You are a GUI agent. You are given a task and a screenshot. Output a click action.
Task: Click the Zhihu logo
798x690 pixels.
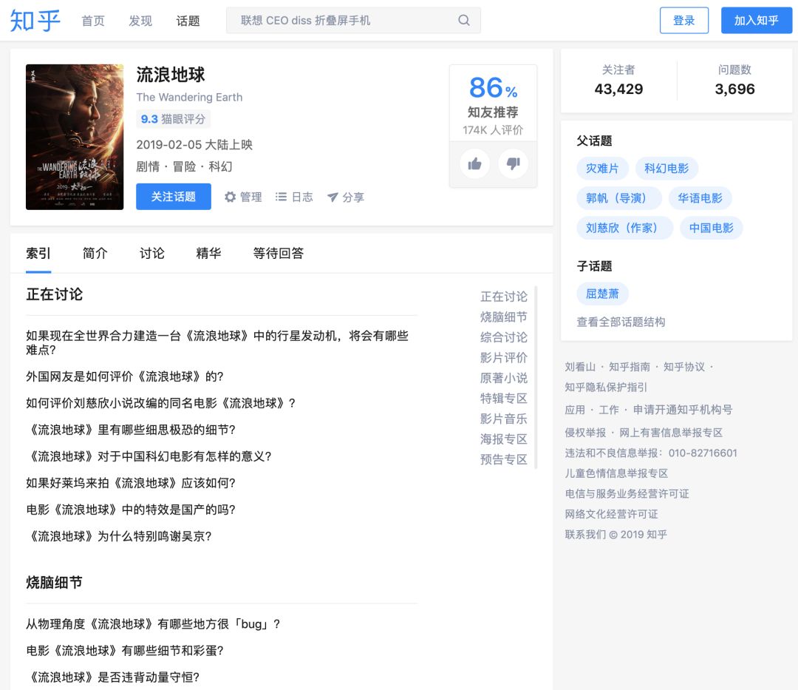[x=35, y=21]
